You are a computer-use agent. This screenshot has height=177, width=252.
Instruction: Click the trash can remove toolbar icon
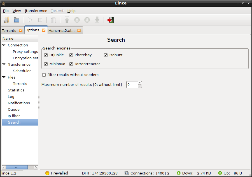click(53, 20)
